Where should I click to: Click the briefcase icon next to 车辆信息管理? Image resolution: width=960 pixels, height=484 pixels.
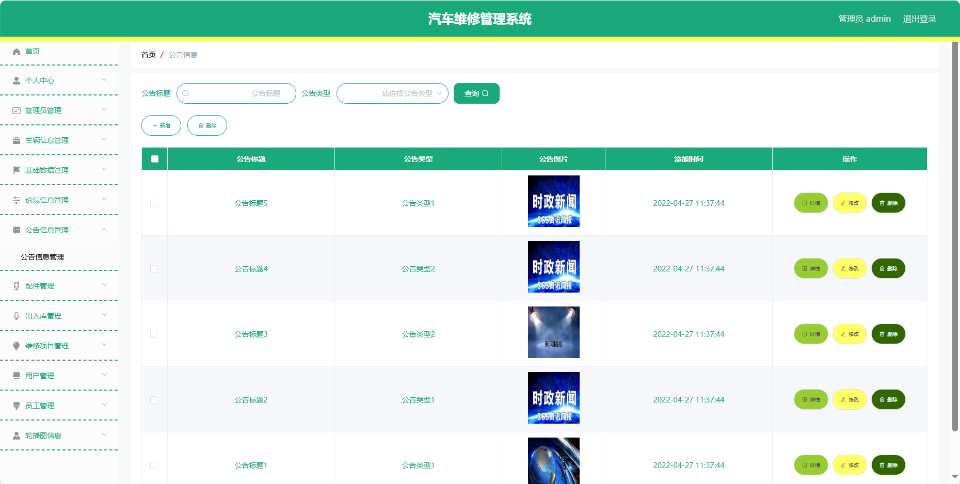pyautogui.click(x=17, y=140)
